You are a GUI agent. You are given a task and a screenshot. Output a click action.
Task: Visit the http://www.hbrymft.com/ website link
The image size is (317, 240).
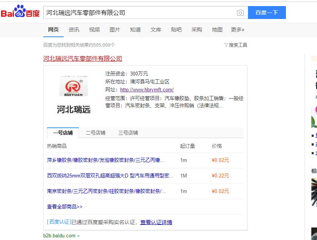click(147, 89)
